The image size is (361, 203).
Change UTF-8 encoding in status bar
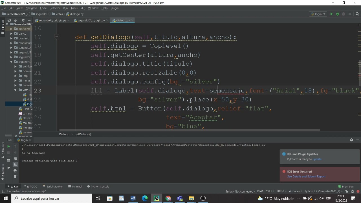point(281,191)
